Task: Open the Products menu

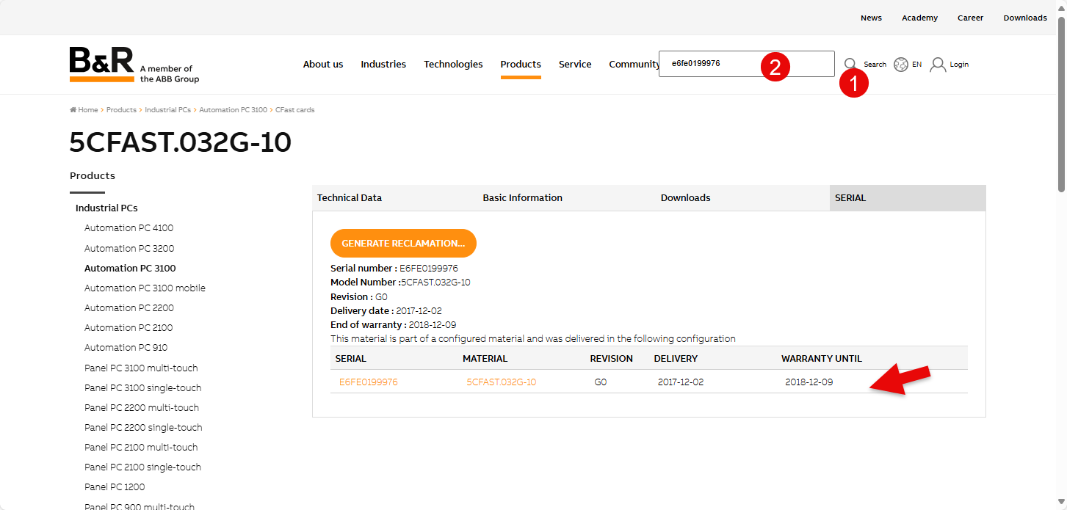Action: (521, 64)
